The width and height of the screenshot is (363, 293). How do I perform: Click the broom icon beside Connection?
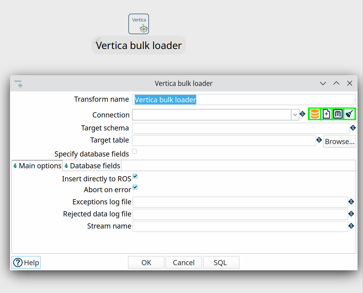[x=350, y=114]
